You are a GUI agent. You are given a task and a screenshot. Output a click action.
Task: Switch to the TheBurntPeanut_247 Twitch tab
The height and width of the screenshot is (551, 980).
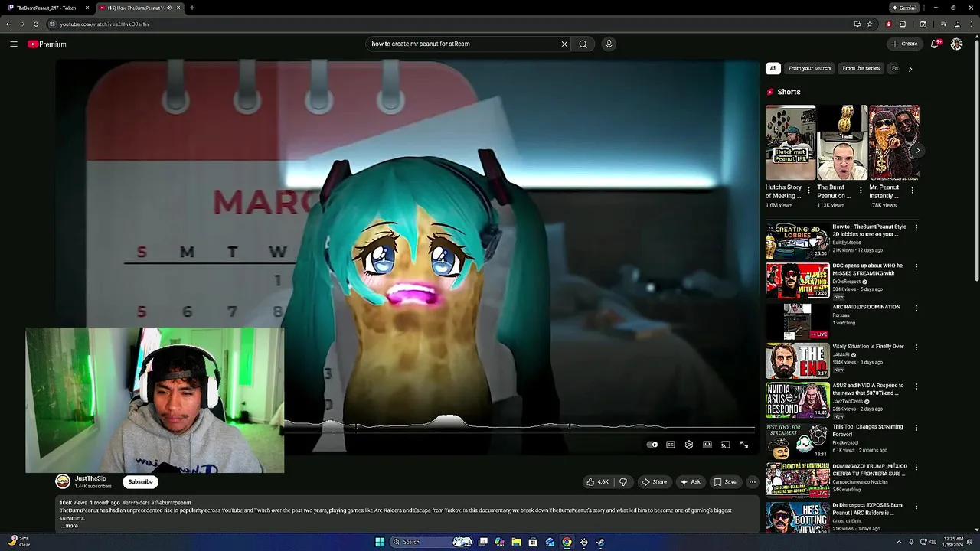coord(46,8)
